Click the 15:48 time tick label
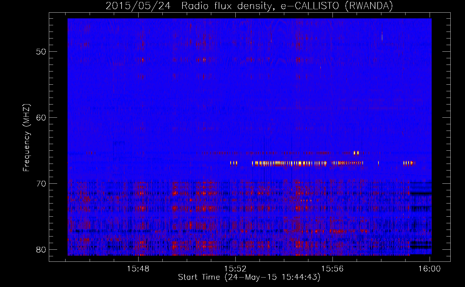The height and width of the screenshot is (287, 465). point(138,269)
